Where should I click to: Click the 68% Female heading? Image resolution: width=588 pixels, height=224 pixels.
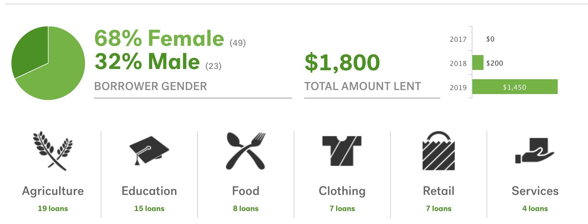[159, 38]
